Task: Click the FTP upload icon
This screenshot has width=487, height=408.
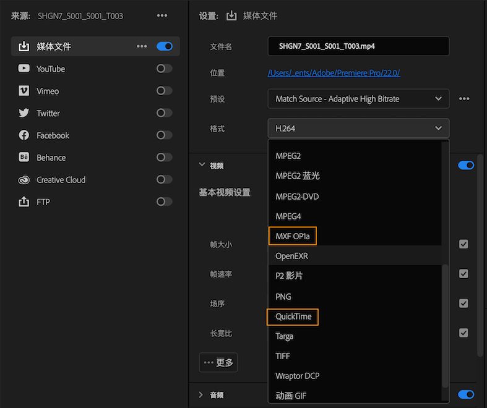Action: 24,202
